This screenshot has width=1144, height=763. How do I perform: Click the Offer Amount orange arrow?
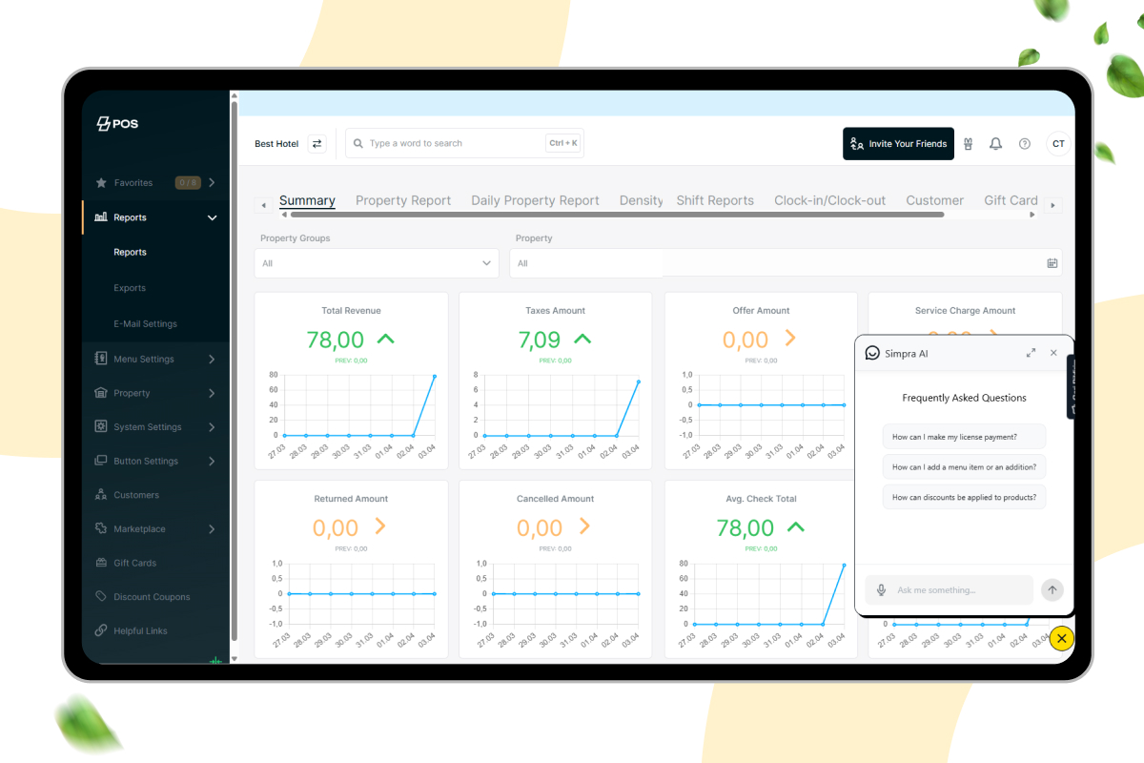click(790, 339)
